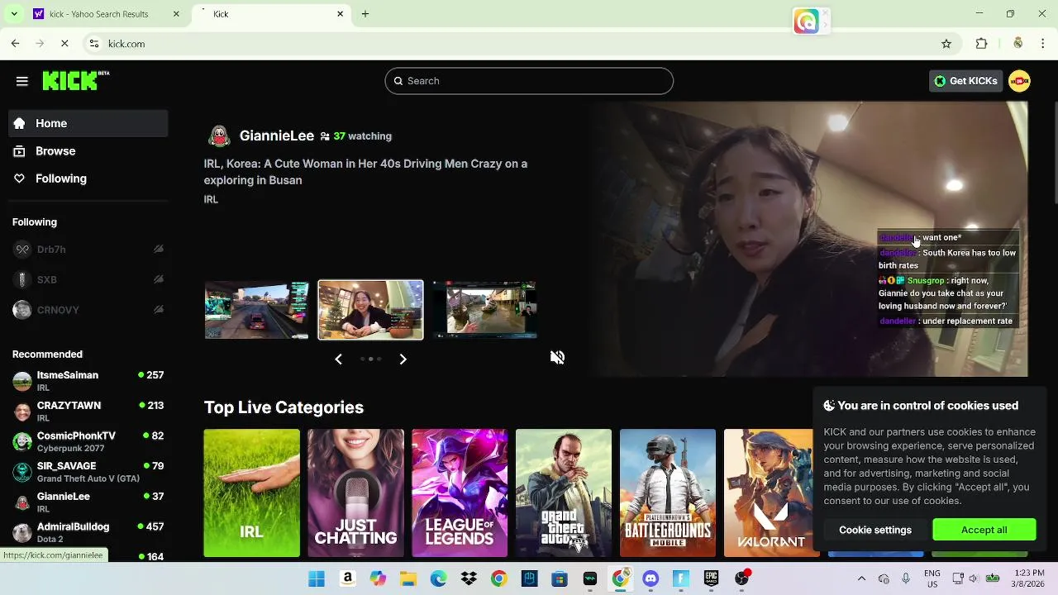Click AdmiralBulldog's avatar icon
This screenshot has width=1058, height=595.
pos(22,532)
